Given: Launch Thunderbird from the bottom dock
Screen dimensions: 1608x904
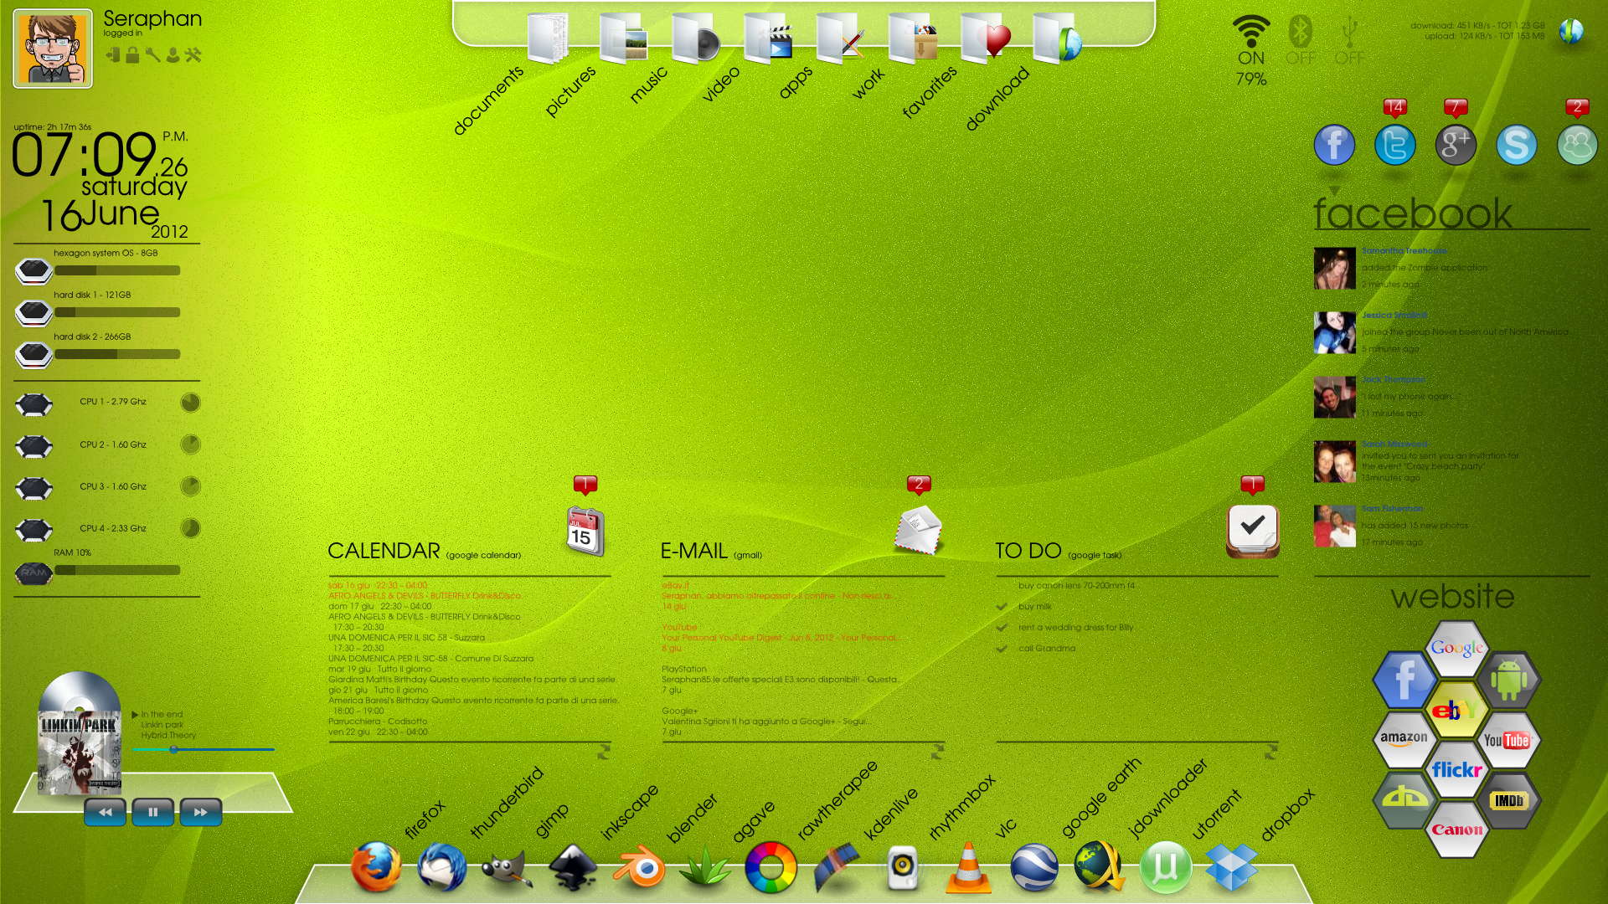Looking at the screenshot, I should pos(441,867).
